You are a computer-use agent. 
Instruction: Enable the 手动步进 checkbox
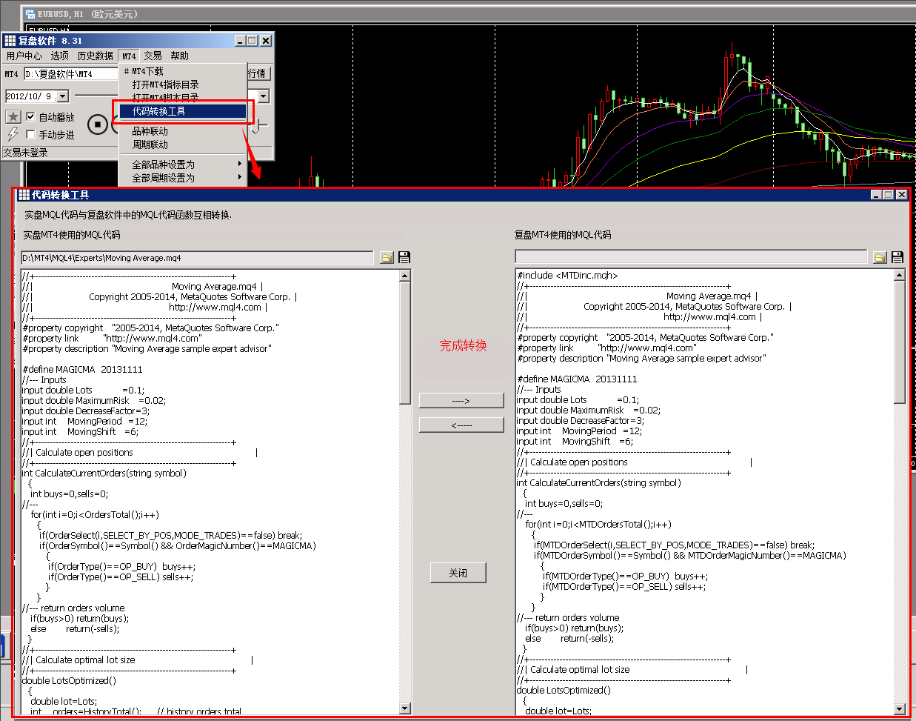pyautogui.click(x=30, y=135)
